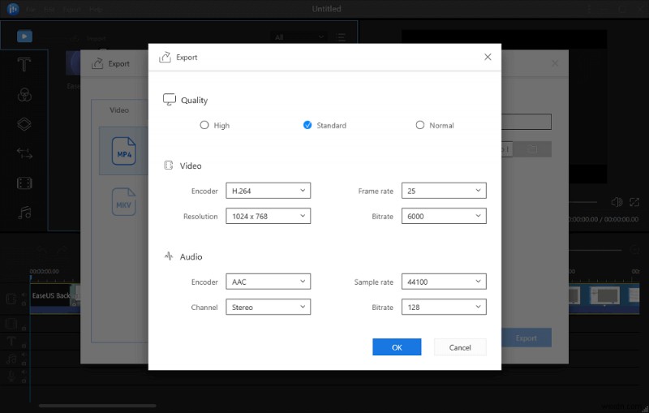Viewport: 649px width, 413px height.
Task: Open the audio Encoder AAC dropdown
Action: click(269, 282)
